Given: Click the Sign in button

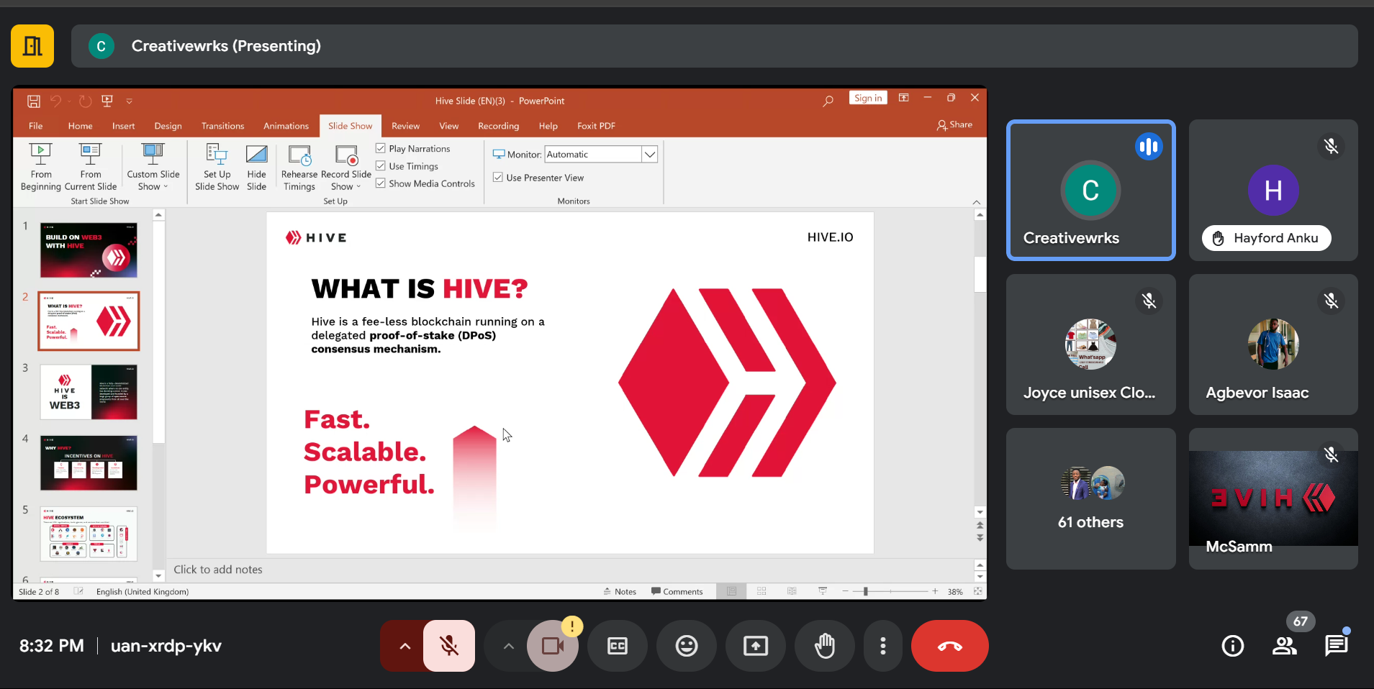Looking at the screenshot, I should coord(868,98).
